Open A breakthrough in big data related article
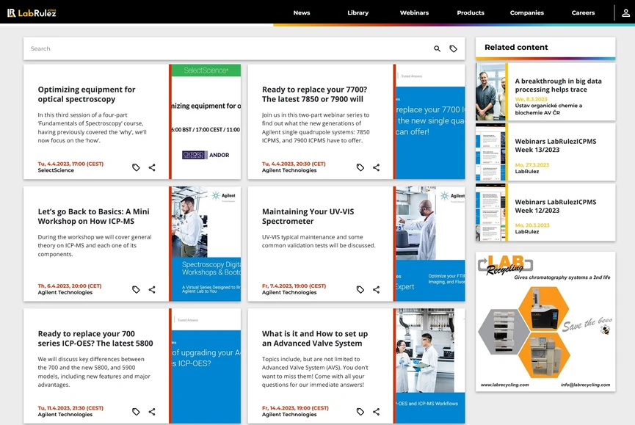This screenshot has height=425, width=635. pos(558,85)
